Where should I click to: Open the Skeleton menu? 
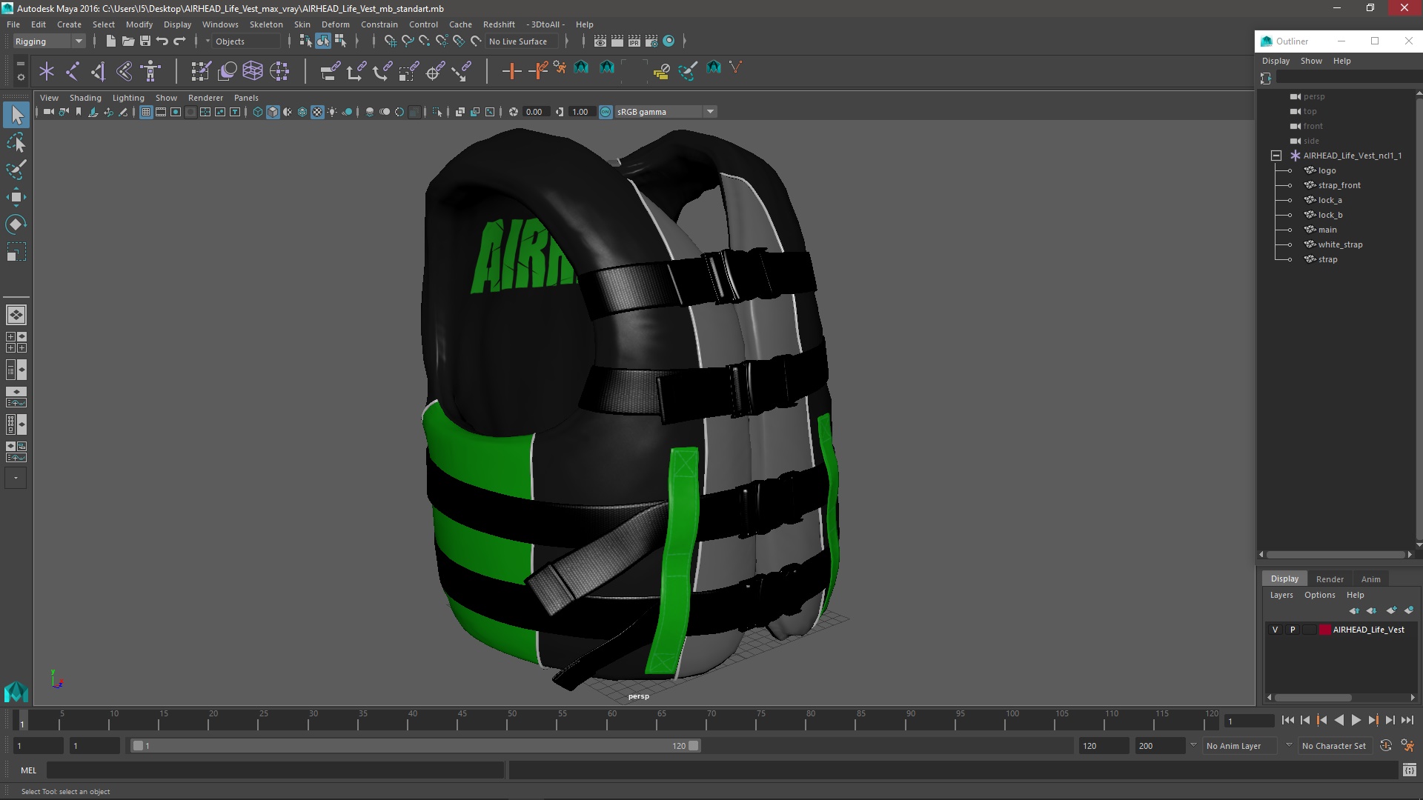click(x=266, y=24)
